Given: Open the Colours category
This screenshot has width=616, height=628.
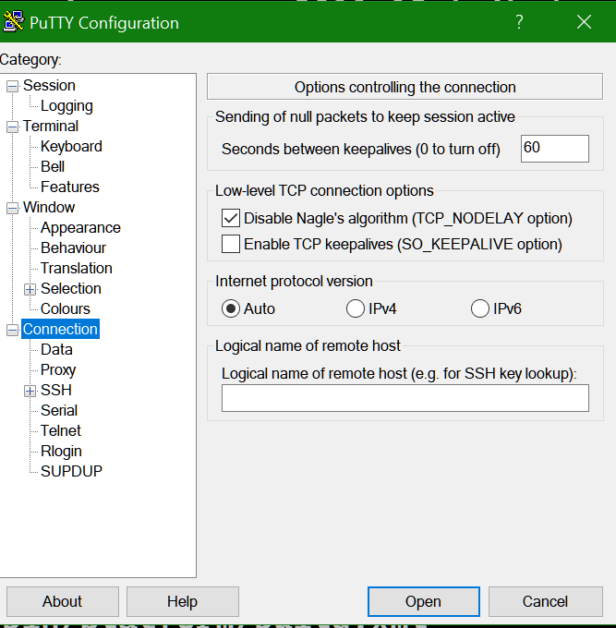Looking at the screenshot, I should click(66, 308).
